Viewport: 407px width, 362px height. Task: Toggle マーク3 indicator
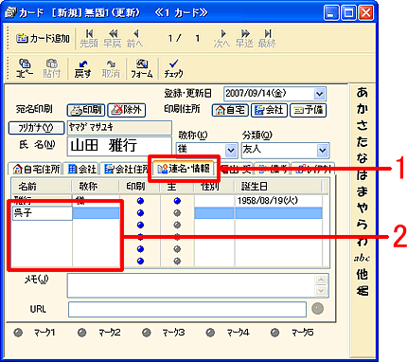pos(147,333)
